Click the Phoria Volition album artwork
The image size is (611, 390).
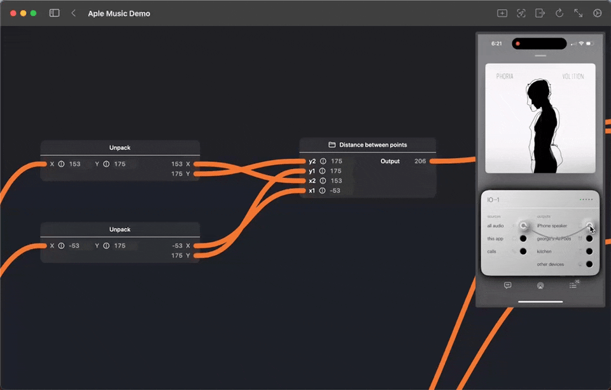540,118
